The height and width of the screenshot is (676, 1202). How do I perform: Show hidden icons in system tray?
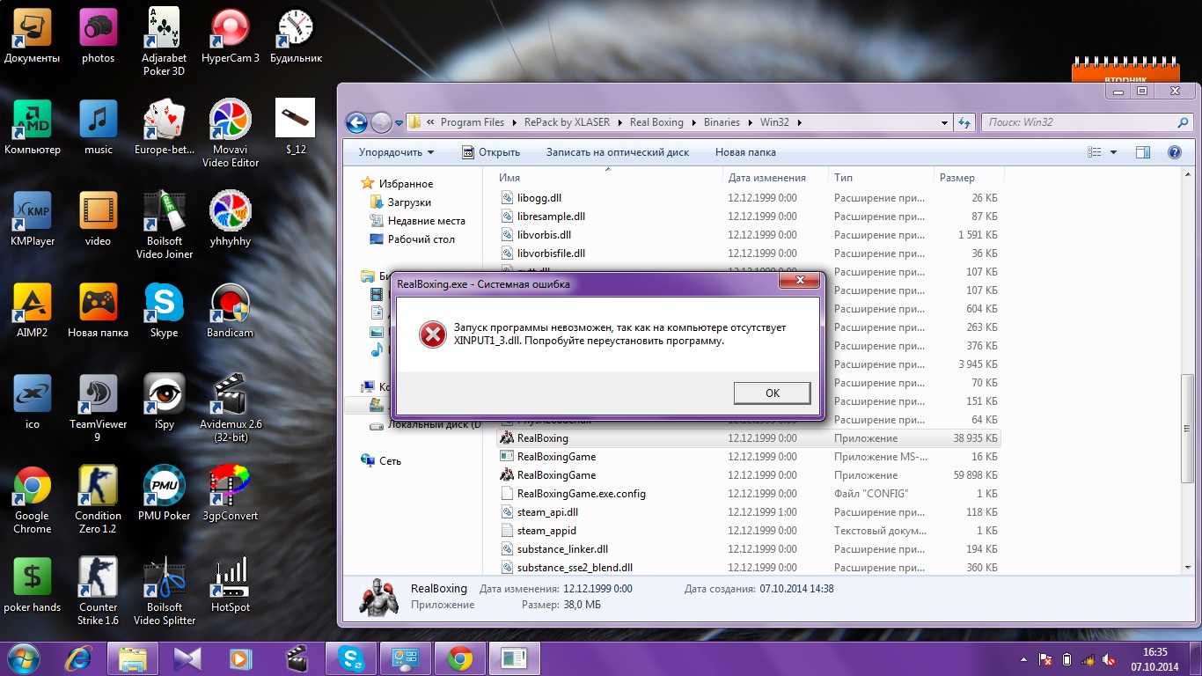[x=1022, y=659]
